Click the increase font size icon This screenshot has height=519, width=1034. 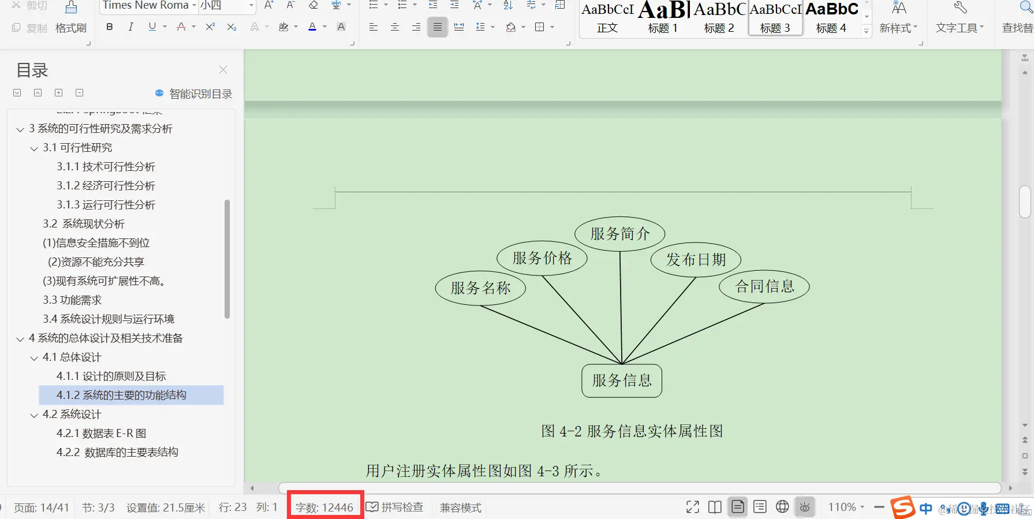point(269,5)
